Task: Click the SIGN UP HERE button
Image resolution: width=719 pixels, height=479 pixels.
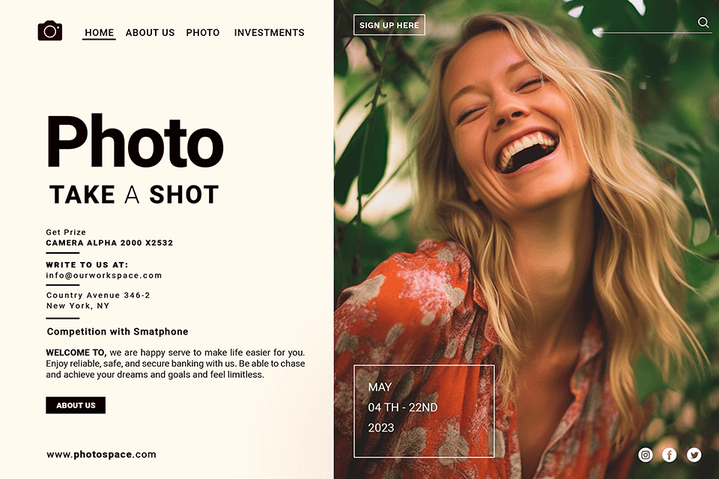Action: [x=389, y=25]
